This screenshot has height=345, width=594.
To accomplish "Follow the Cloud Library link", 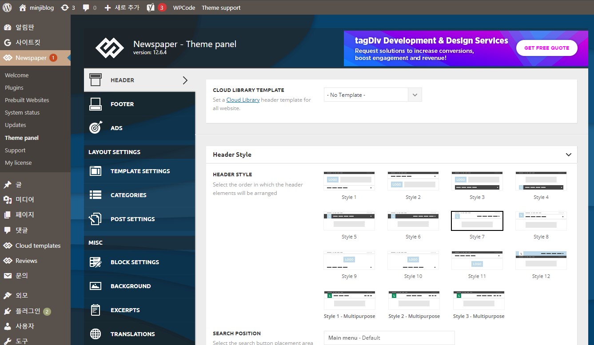I will click(x=243, y=100).
